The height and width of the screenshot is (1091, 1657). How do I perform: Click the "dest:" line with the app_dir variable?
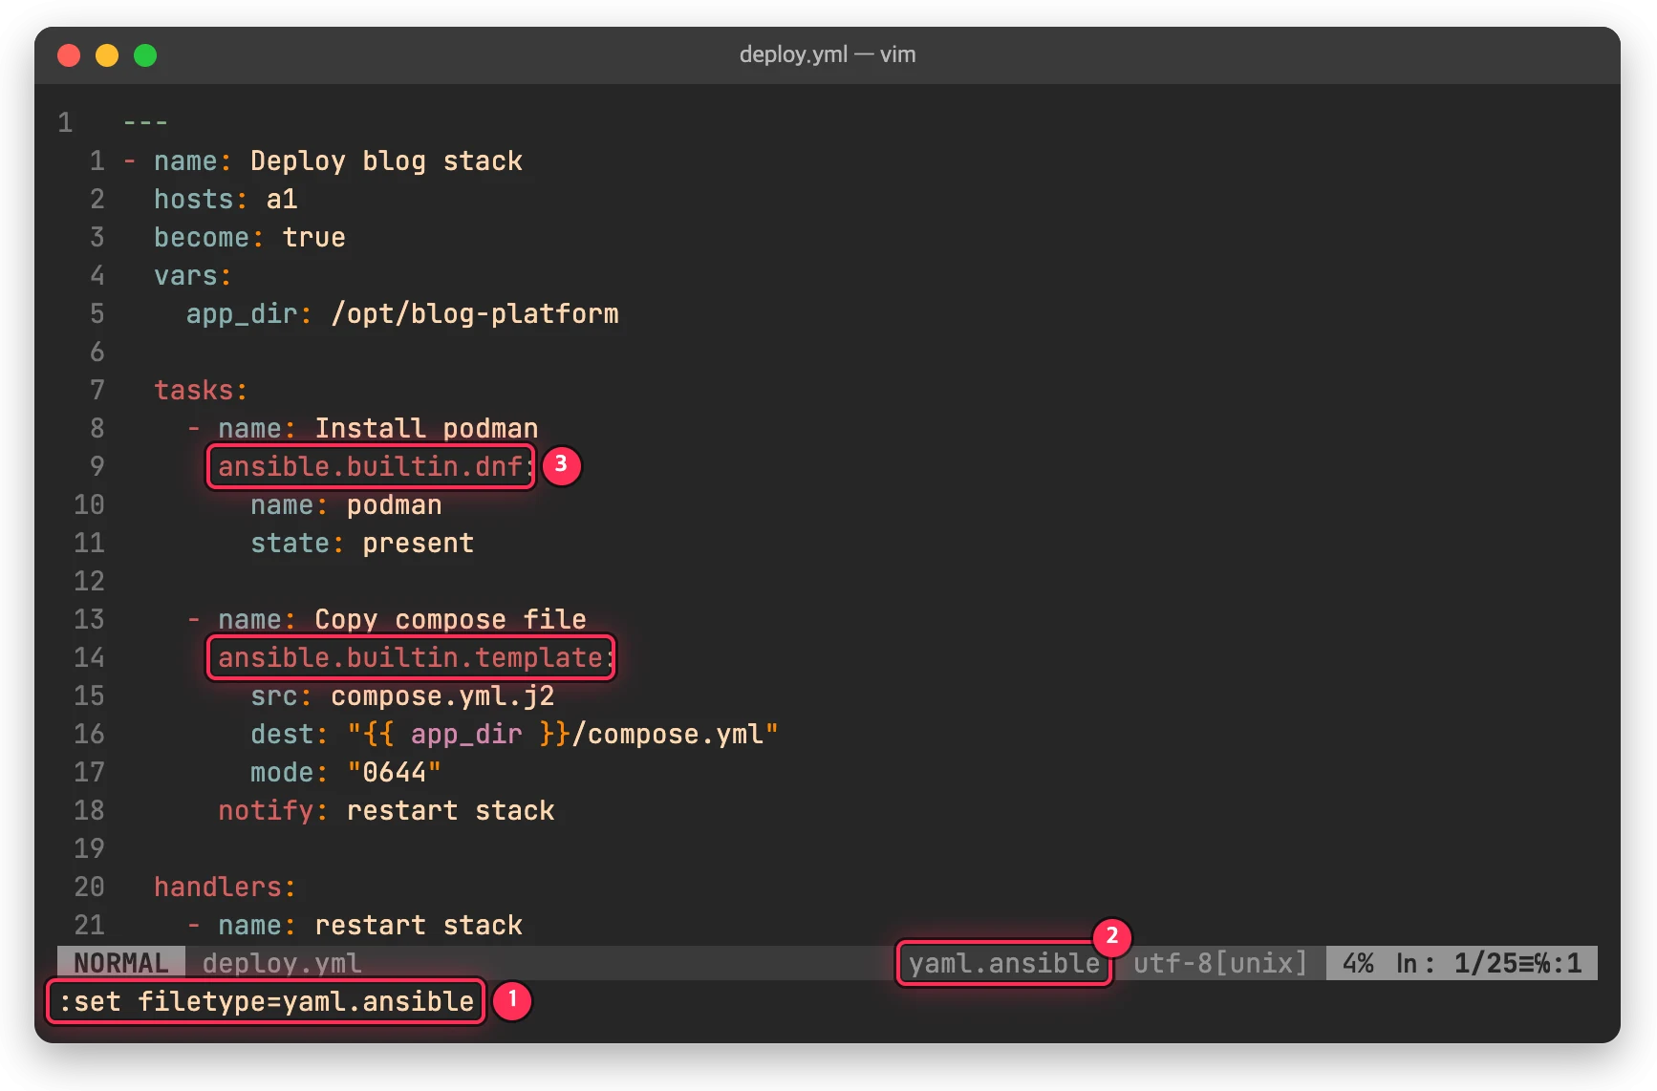click(x=514, y=734)
